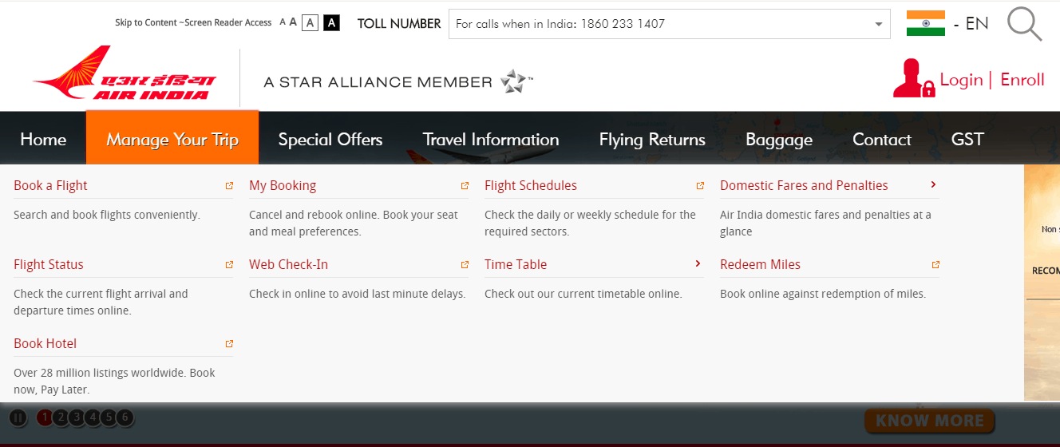Screen dimensions: 1060x447
Task: Expand the Time Table chevron
Action: [698, 264]
